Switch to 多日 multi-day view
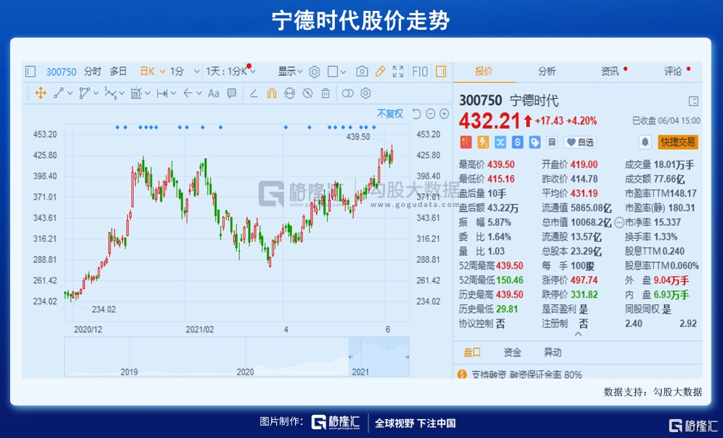723x438 pixels. (x=118, y=71)
